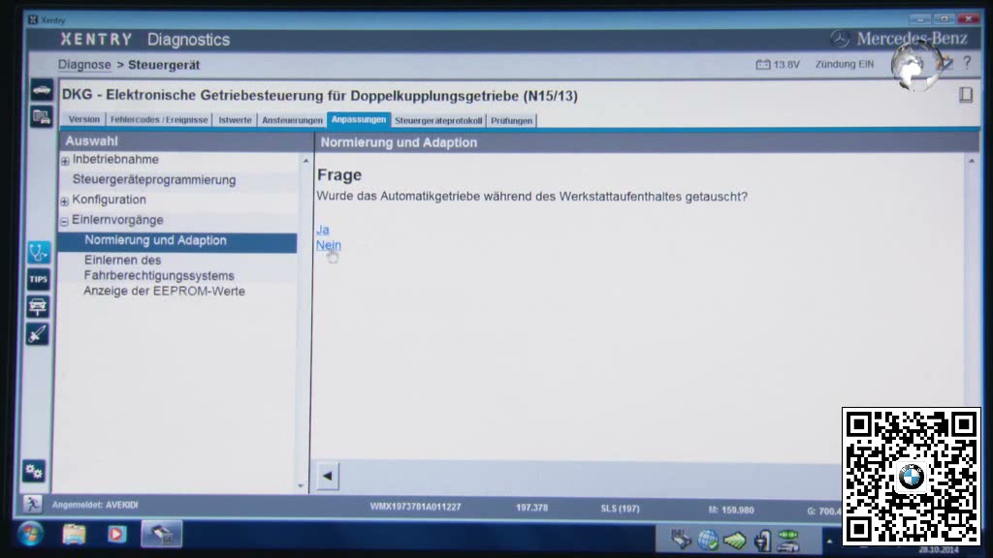
Task: Expand the Konfiguration tree node
Action: point(65,201)
